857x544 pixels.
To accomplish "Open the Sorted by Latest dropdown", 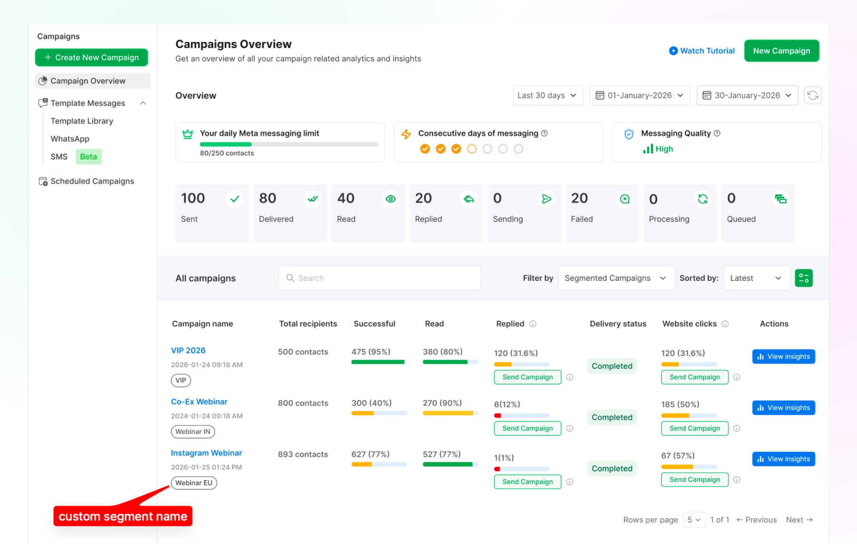I will (x=757, y=278).
